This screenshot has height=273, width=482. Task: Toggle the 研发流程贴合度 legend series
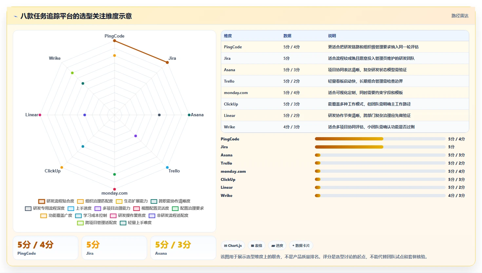(x=56, y=201)
